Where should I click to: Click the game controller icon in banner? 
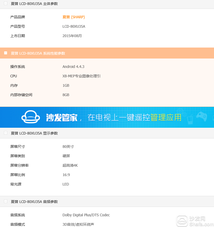[202, 116]
